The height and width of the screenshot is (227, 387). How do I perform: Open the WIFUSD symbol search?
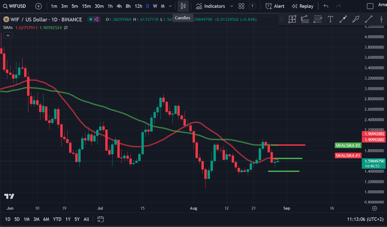tap(15, 6)
